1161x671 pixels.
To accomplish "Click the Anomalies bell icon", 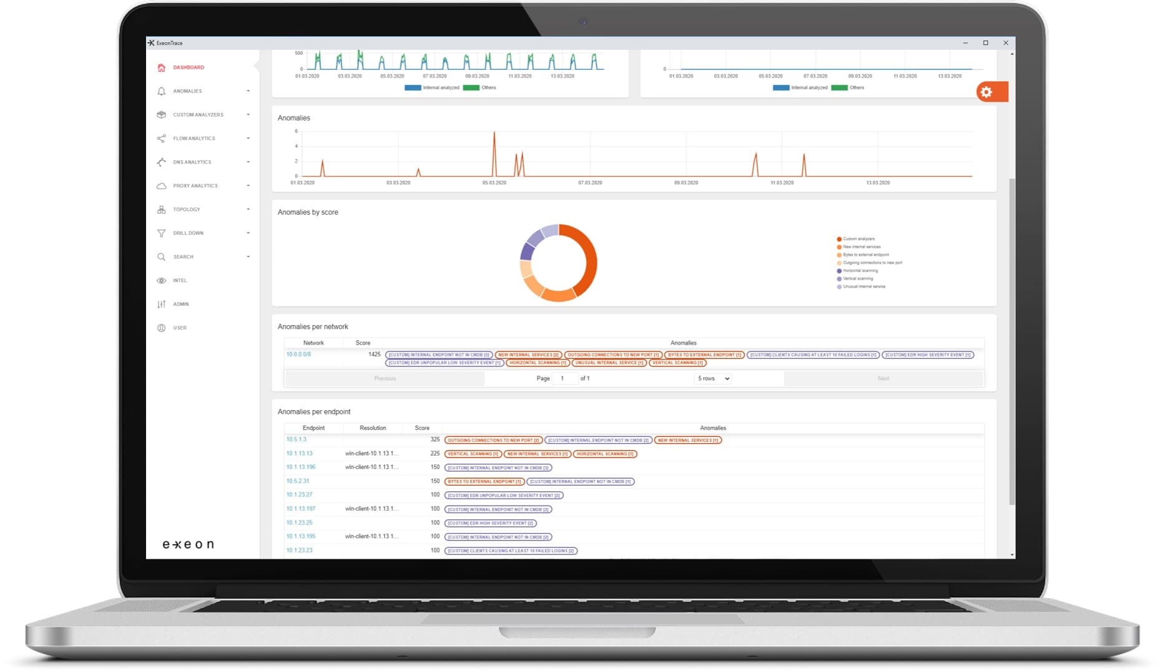I will 161,91.
